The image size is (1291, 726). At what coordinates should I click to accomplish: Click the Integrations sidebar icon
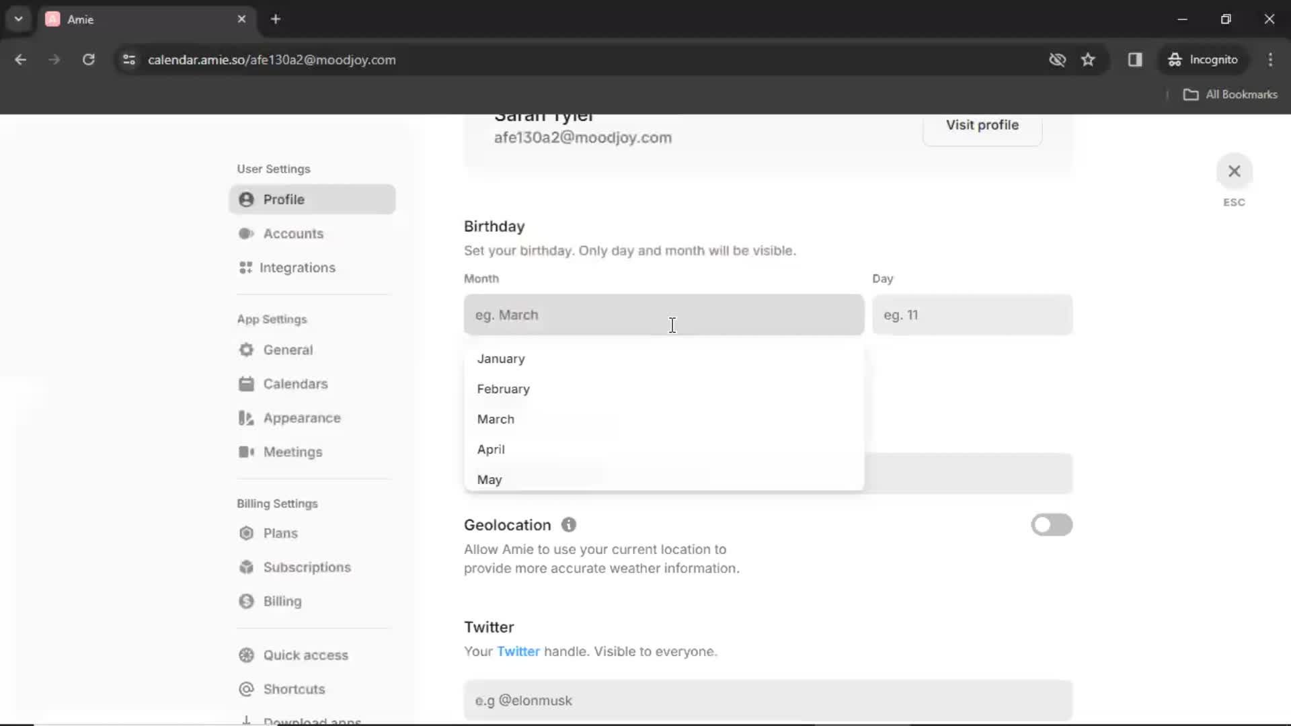tap(245, 267)
